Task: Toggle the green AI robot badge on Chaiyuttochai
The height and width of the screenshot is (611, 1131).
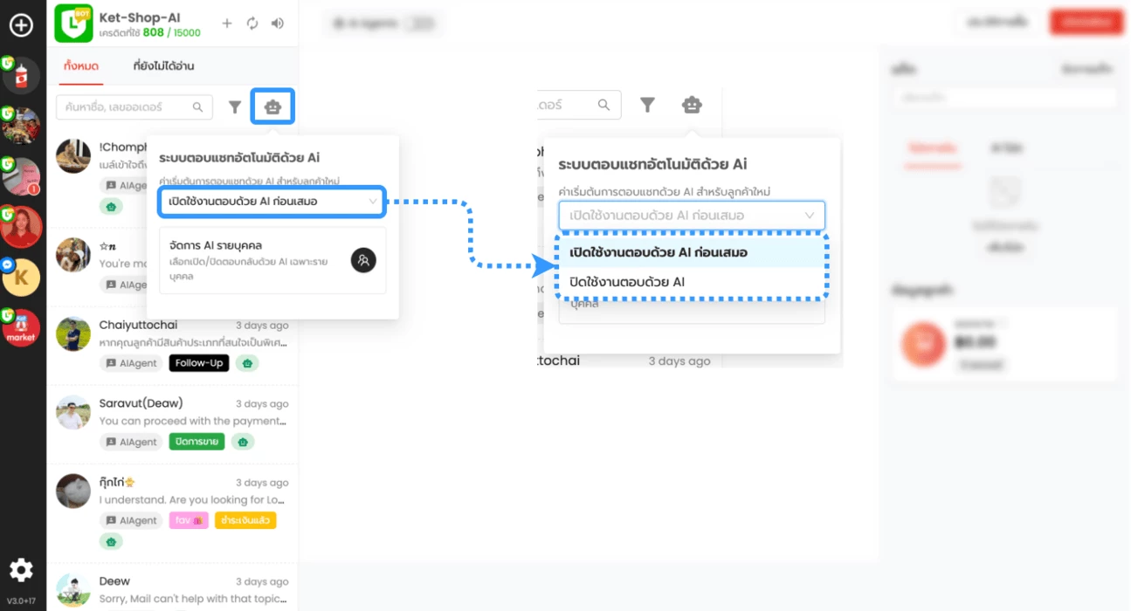Action: 247,363
